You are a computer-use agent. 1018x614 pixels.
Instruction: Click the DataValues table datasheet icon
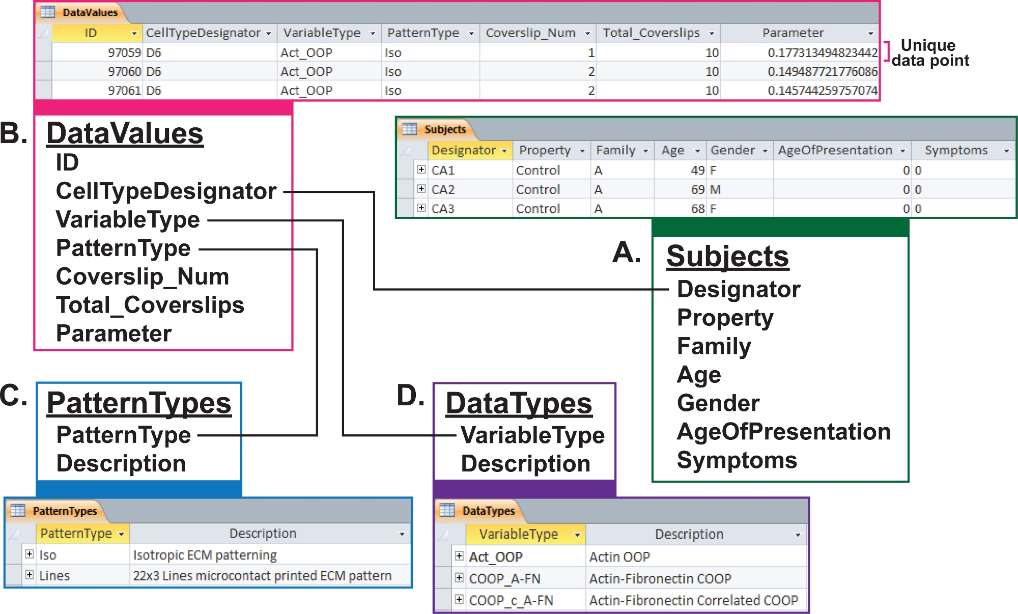pos(47,12)
